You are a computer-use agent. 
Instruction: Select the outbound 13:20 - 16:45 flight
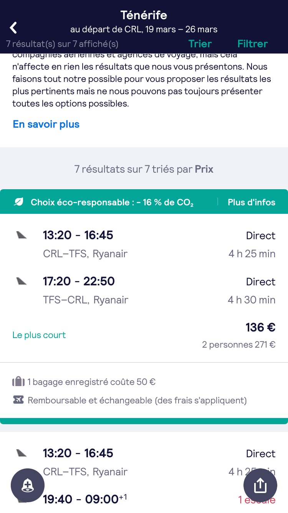(x=78, y=235)
